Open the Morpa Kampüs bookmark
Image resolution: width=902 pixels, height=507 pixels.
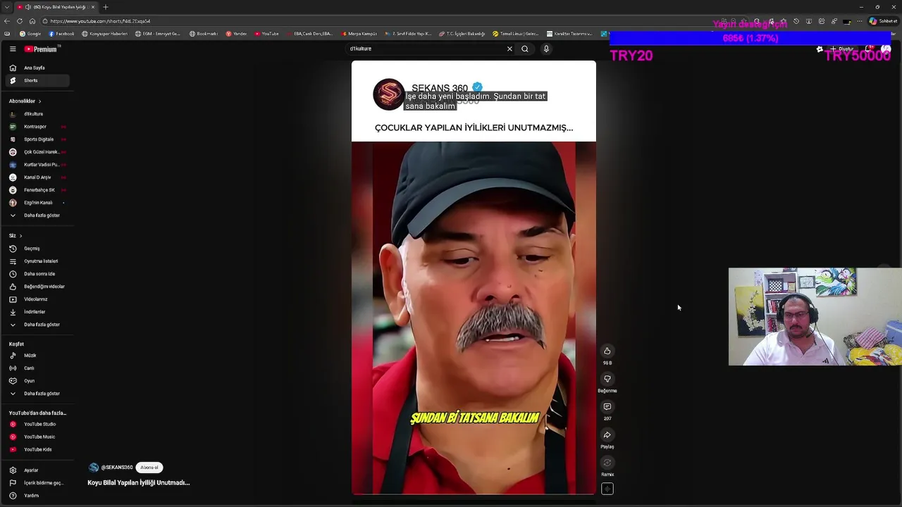coord(359,34)
